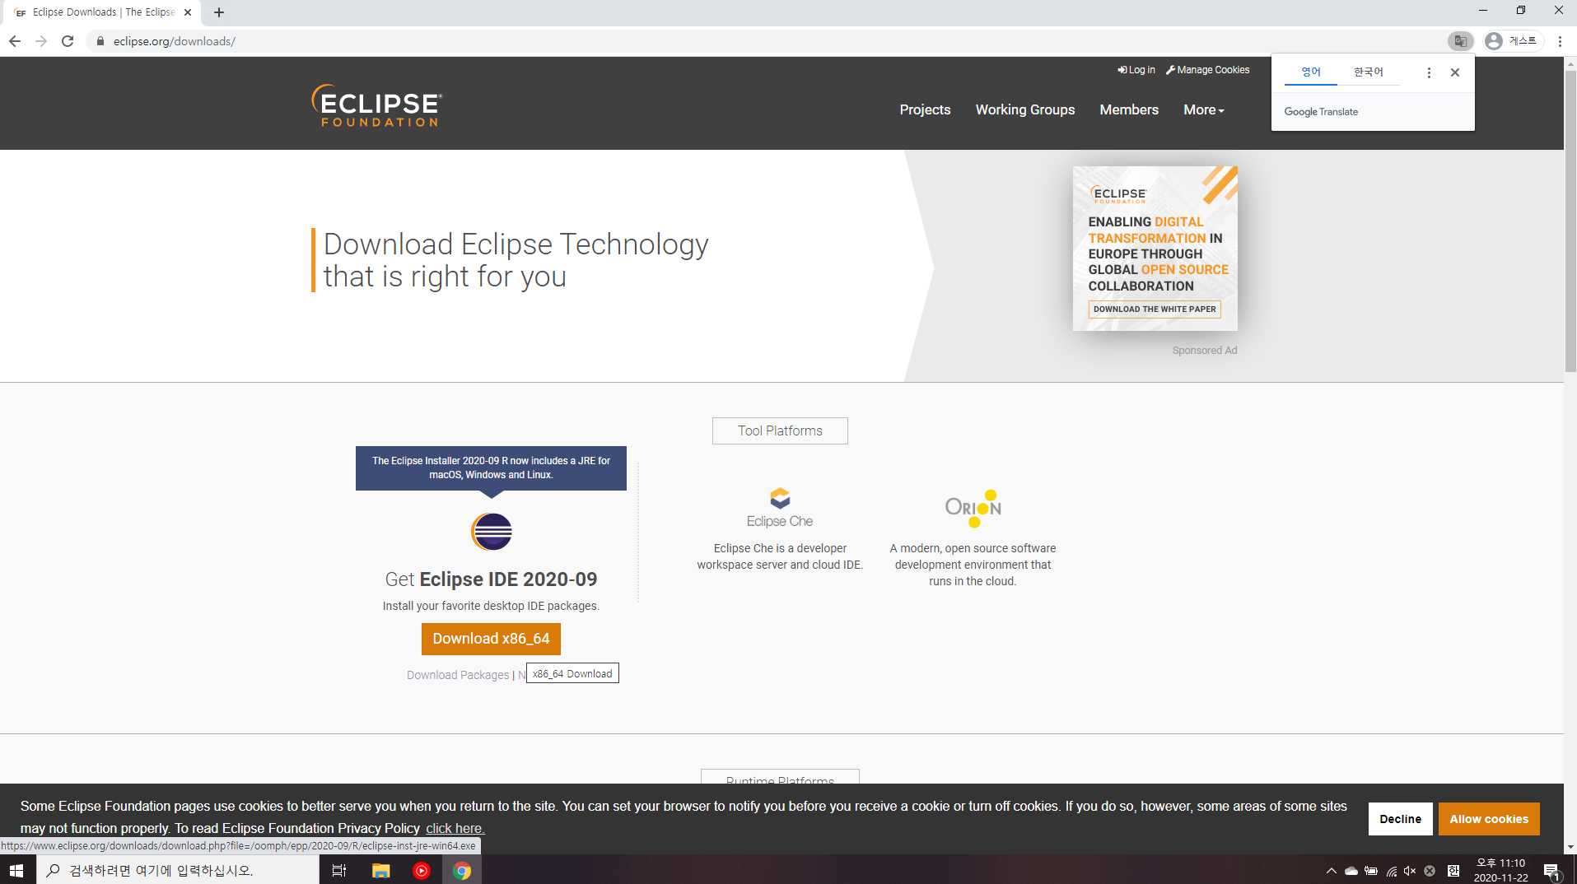
Task: Open the Working Groups menu item
Action: 1025,109
